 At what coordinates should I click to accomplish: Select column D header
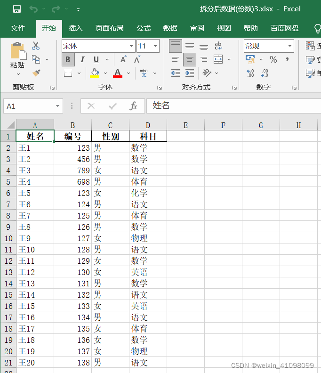(148, 125)
